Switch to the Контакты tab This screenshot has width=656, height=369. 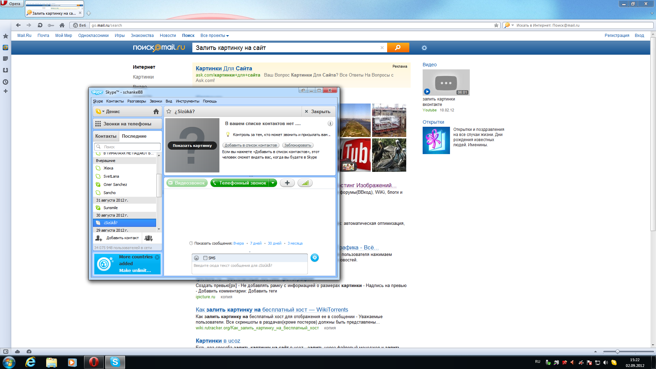click(106, 136)
